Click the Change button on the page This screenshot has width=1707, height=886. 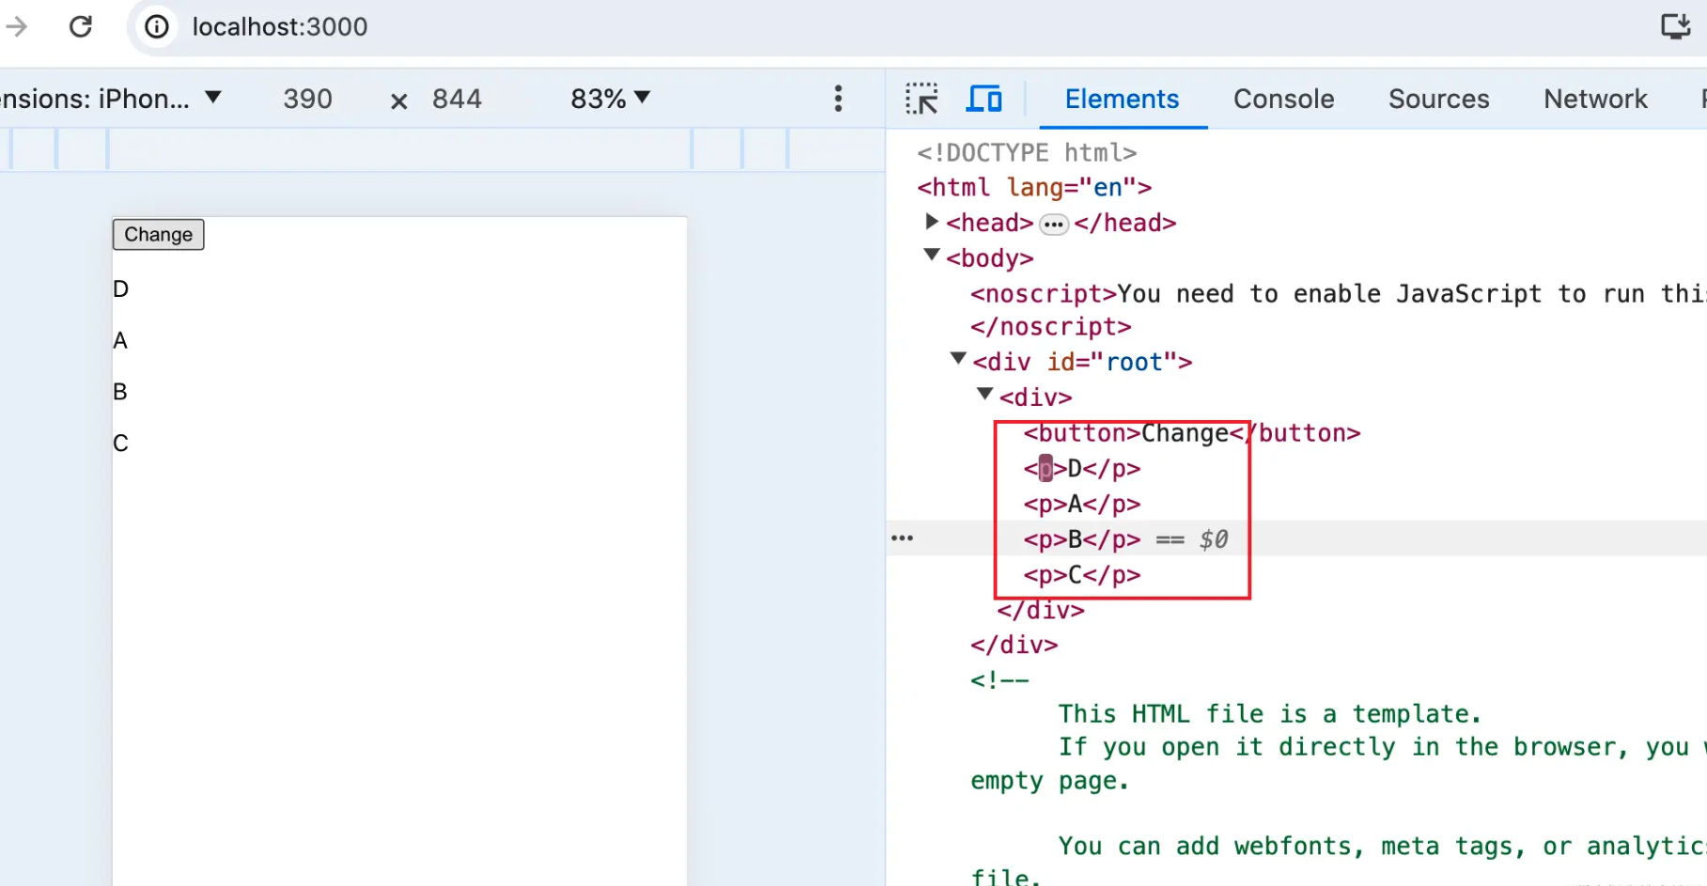[158, 235]
